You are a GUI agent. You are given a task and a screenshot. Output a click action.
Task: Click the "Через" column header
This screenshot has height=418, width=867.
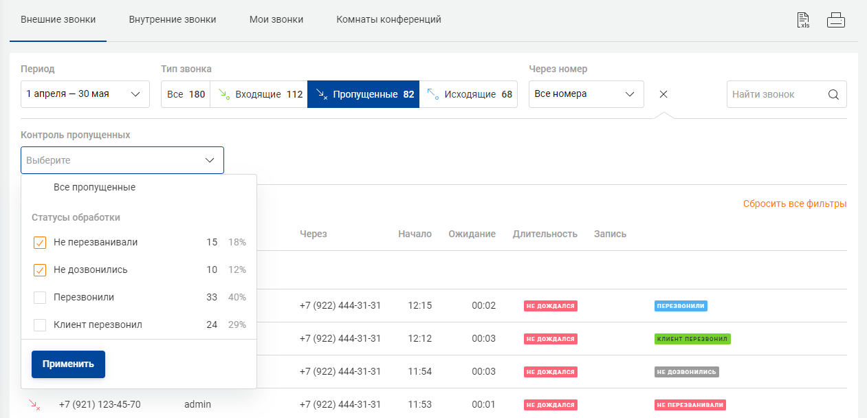pyautogui.click(x=314, y=234)
